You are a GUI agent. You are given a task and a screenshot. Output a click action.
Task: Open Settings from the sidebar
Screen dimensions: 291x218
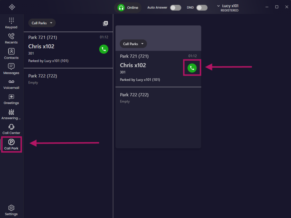tap(11, 210)
